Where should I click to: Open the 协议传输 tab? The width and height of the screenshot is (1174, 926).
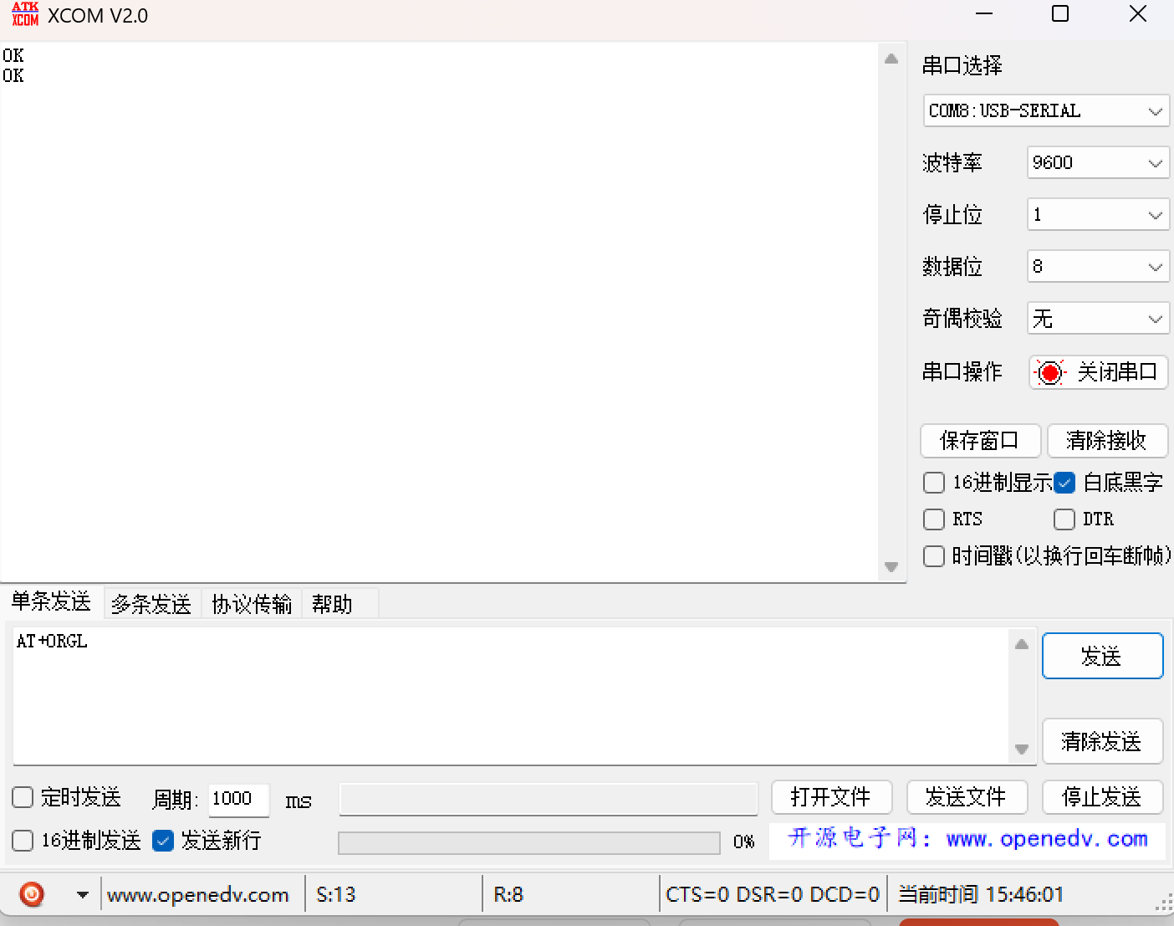(252, 604)
